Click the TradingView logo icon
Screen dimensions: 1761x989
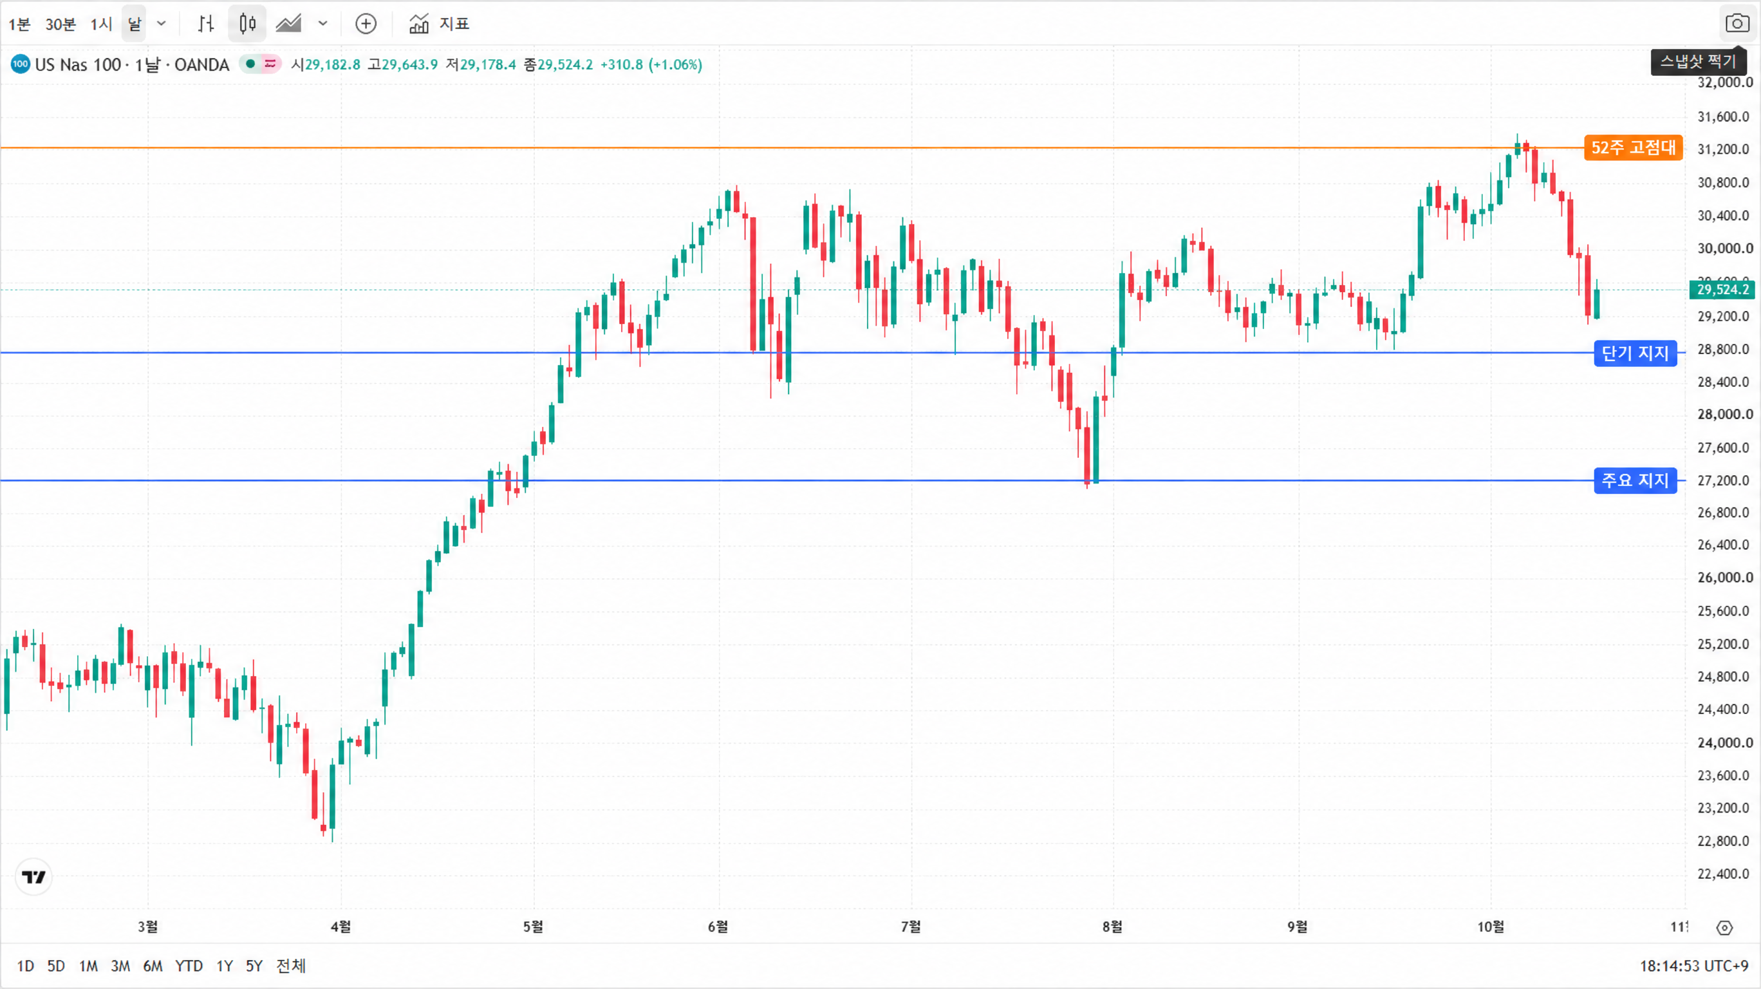[33, 877]
